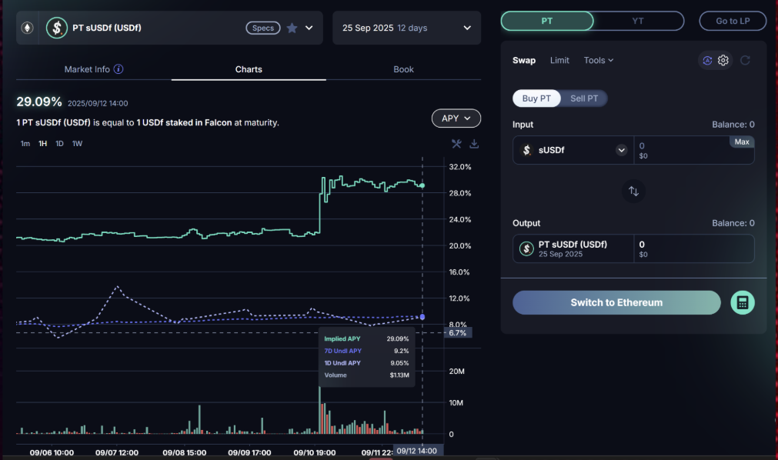Select Sell PT option
The height and width of the screenshot is (460, 778).
click(x=584, y=98)
